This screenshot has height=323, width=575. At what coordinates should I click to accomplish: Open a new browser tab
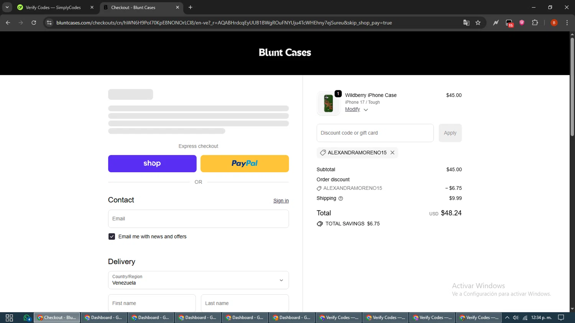pyautogui.click(x=191, y=7)
